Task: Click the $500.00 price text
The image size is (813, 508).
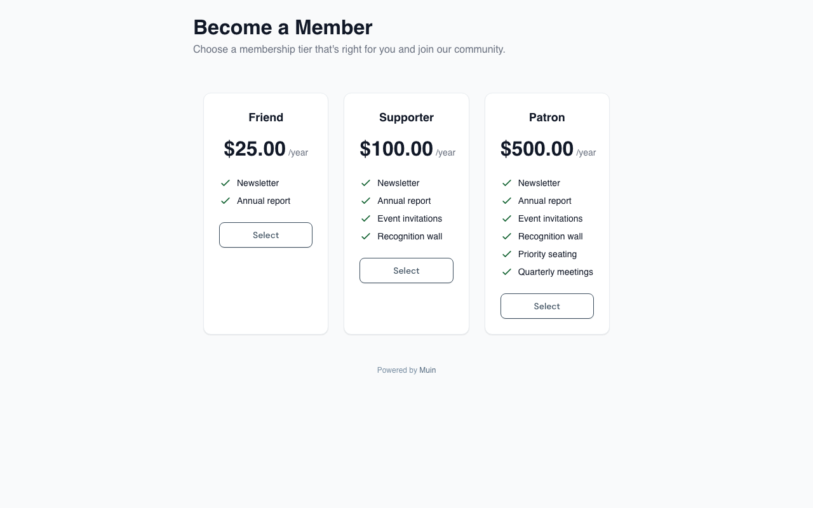Action: pyautogui.click(x=537, y=149)
